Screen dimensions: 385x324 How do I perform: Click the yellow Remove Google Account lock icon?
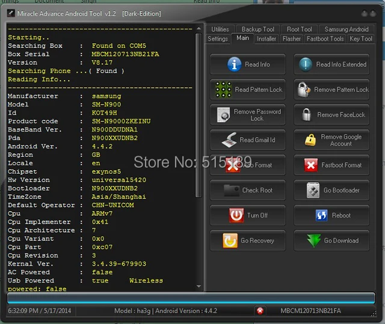pos(310,140)
